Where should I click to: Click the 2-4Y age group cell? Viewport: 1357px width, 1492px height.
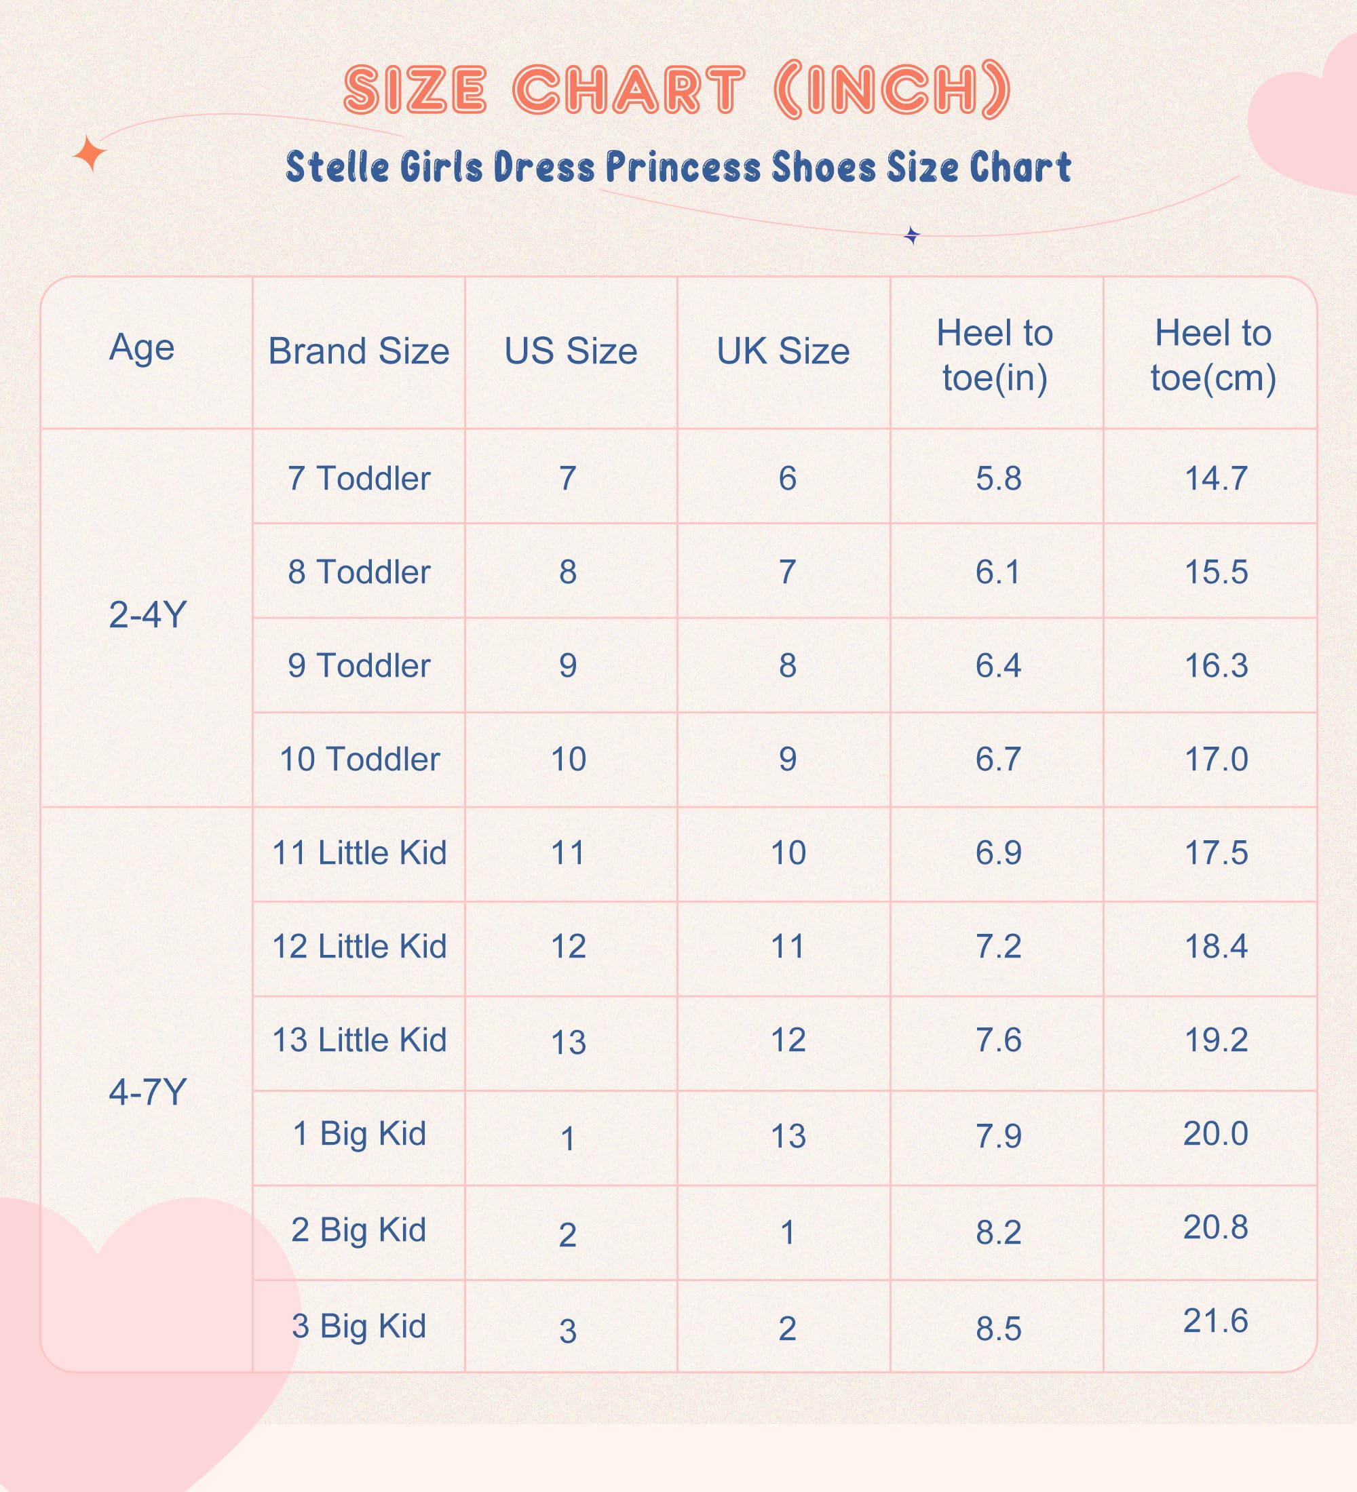coord(147,615)
